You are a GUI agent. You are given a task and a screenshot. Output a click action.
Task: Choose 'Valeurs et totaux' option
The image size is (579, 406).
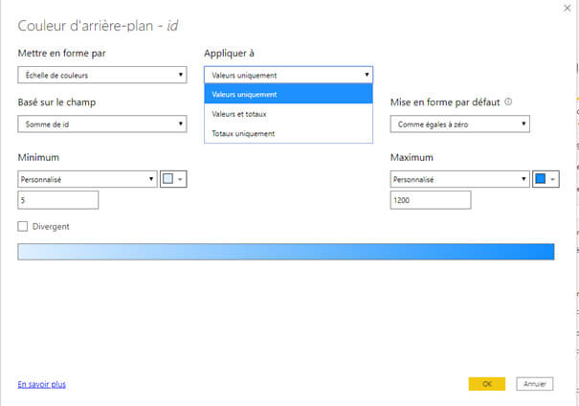288,114
